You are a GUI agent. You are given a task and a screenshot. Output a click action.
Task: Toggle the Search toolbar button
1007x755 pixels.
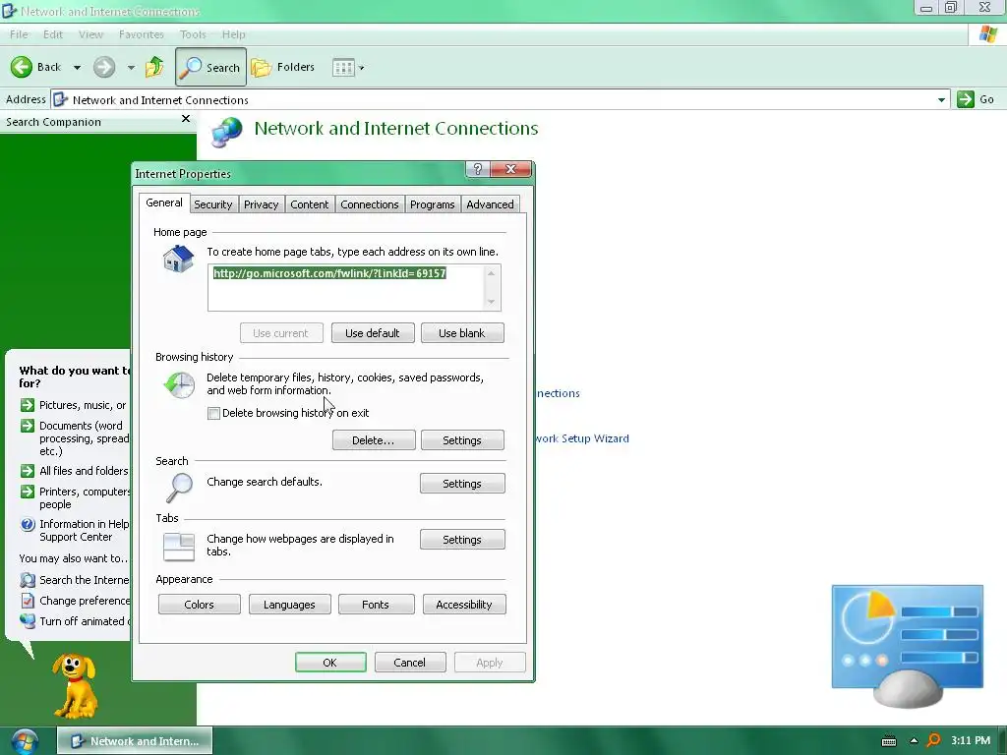pos(210,67)
